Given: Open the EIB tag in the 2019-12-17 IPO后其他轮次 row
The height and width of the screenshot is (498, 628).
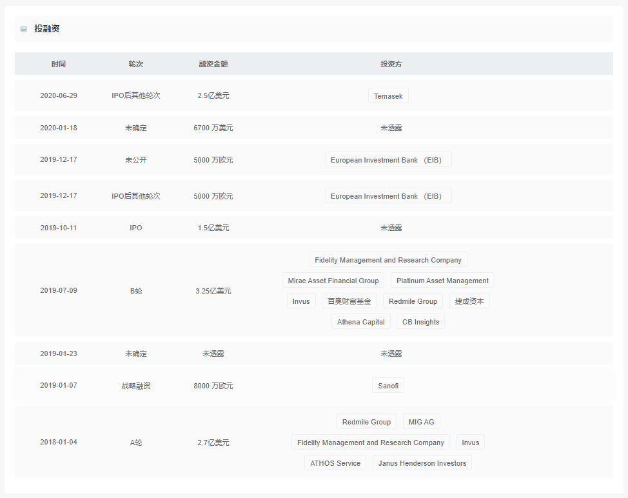Looking at the screenshot, I should pyautogui.click(x=388, y=195).
